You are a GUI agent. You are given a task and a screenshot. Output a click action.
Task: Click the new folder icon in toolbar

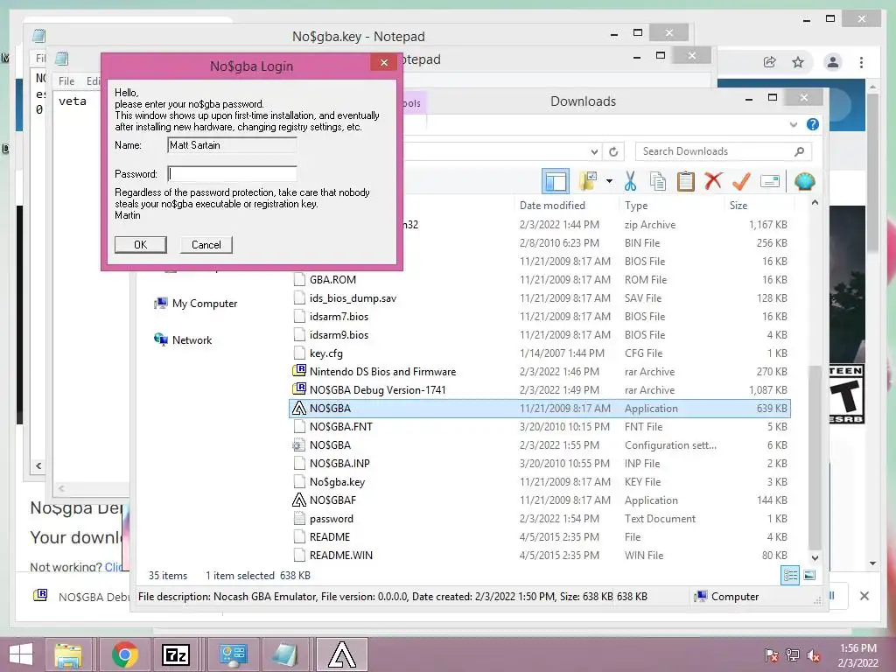point(588,181)
